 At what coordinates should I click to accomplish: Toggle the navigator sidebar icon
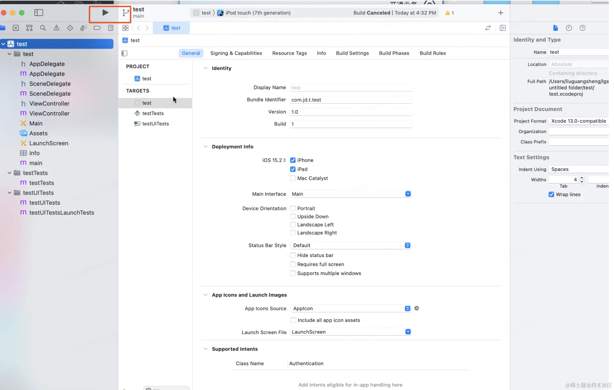(39, 13)
